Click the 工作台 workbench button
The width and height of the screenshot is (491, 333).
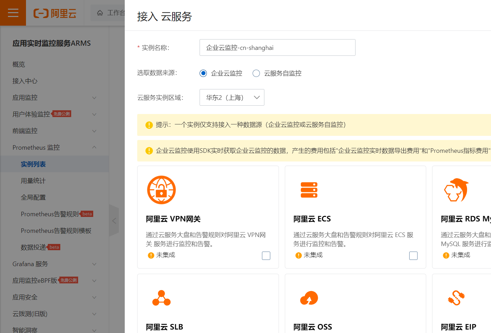[111, 13]
